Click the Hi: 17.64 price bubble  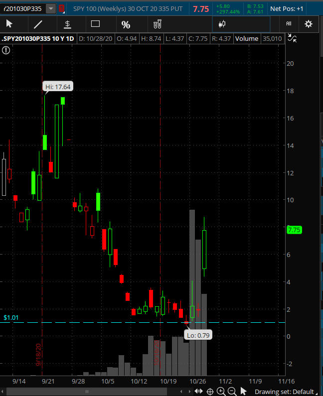58,87
